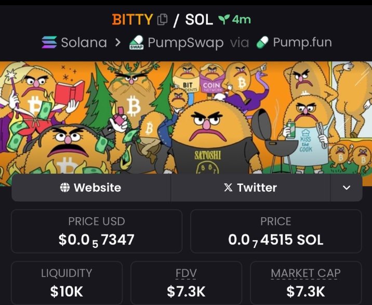Open the PumpSwap DEX link
Screen dimensions: 372x305
(x=176, y=43)
